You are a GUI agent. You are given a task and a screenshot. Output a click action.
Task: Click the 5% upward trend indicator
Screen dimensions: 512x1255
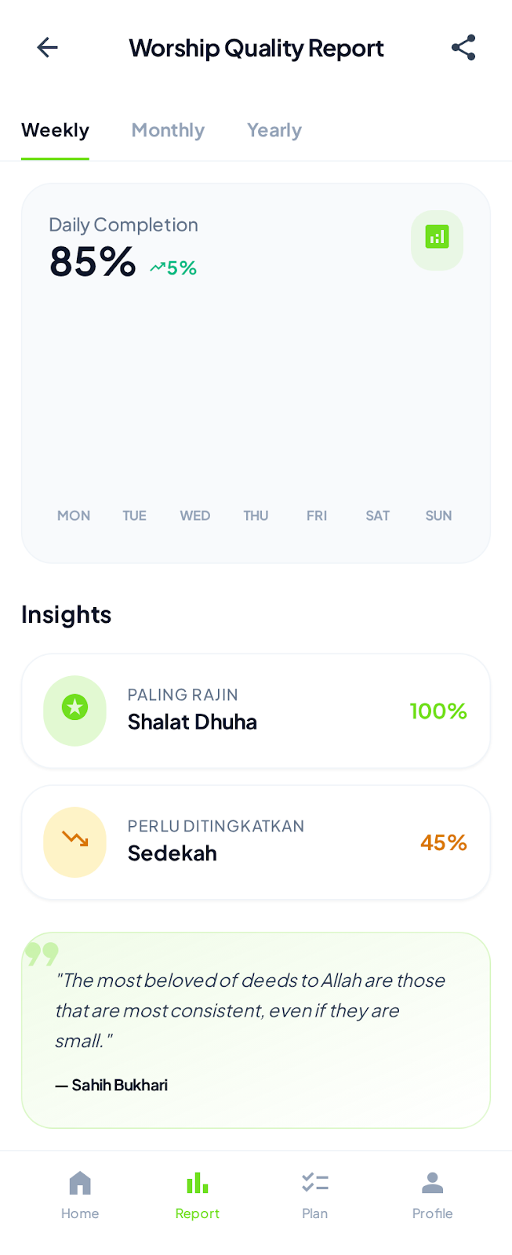point(173,268)
